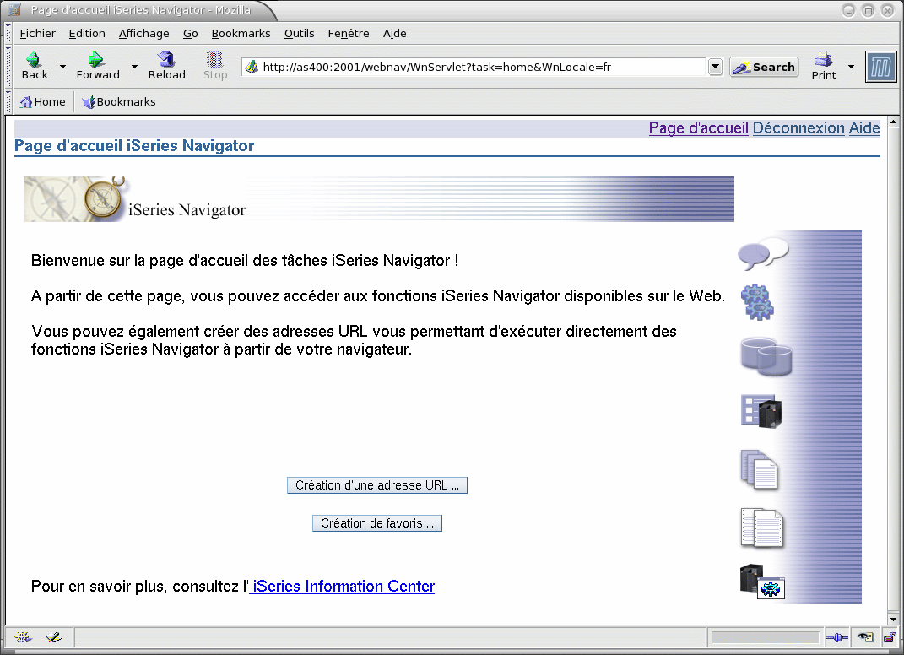Click the Search button
The image size is (904, 655).
pyautogui.click(x=764, y=67)
